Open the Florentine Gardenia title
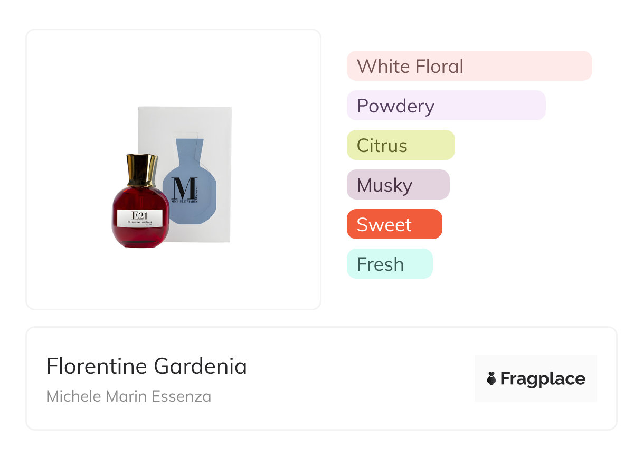The height and width of the screenshot is (456, 643). coord(147,366)
